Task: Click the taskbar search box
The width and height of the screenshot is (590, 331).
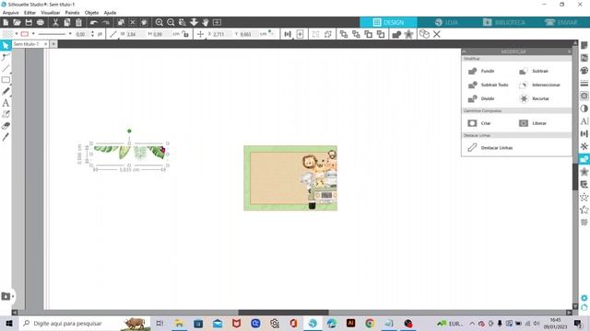Action: pos(85,324)
